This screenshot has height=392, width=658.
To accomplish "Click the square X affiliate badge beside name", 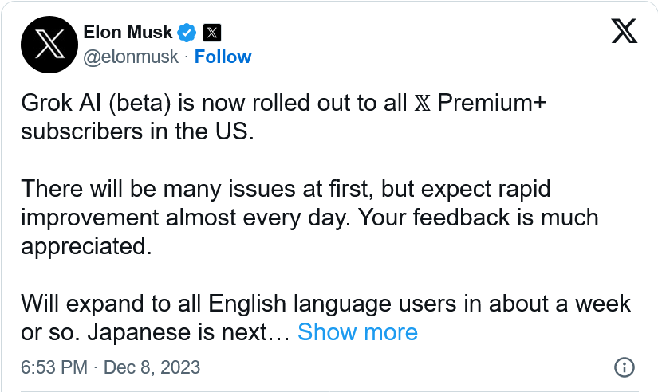I will 212,33.
